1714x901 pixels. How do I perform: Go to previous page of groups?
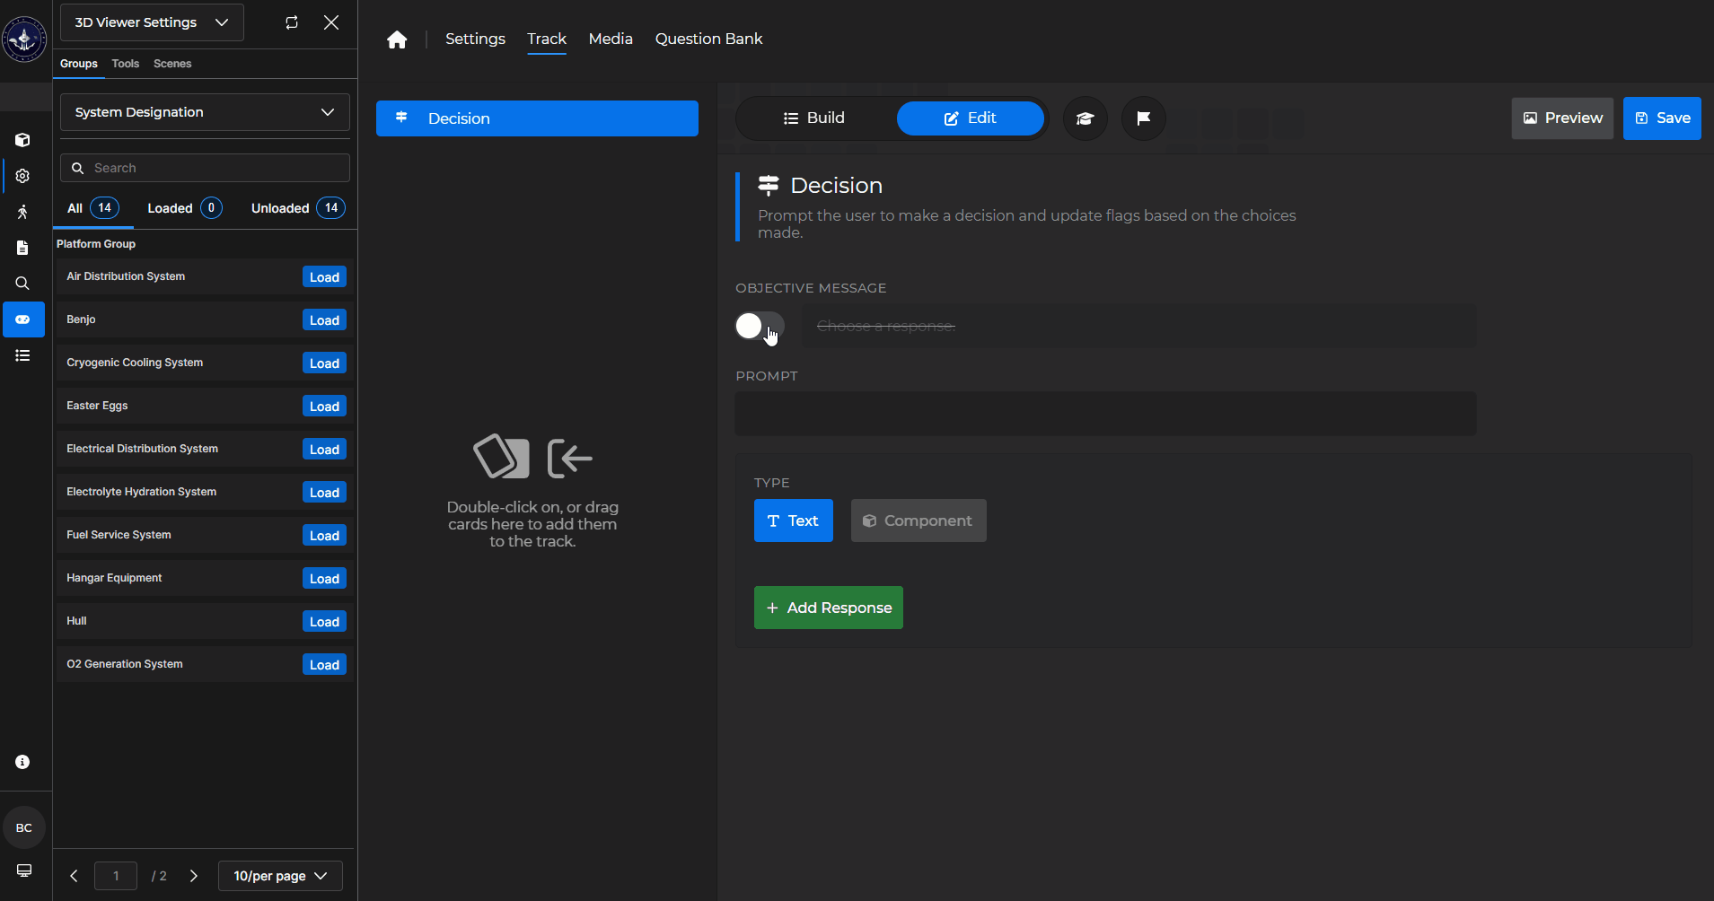[74, 876]
